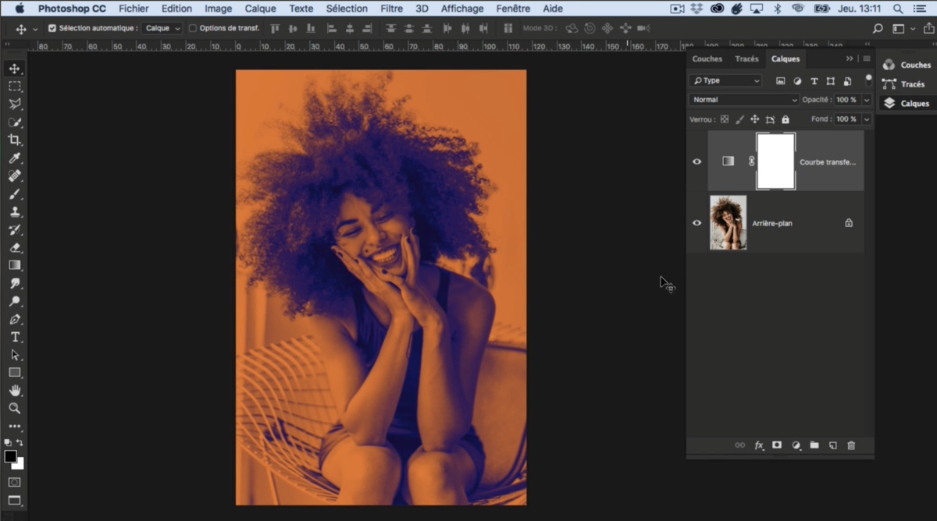Hide the Arrière-plan layer

(697, 223)
